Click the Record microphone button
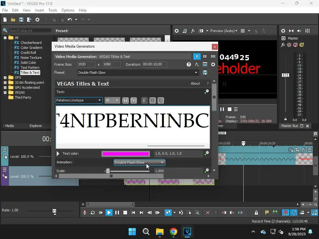The image size is (319, 239). [85, 213]
